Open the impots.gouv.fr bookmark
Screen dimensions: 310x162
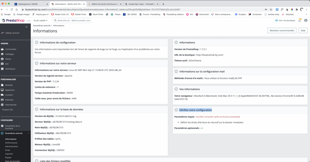pyautogui.click(x=41, y=15)
